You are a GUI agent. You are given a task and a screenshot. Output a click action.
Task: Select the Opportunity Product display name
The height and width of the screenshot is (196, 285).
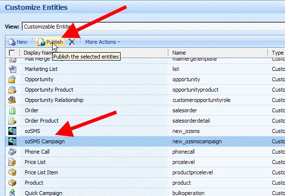point(49,90)
